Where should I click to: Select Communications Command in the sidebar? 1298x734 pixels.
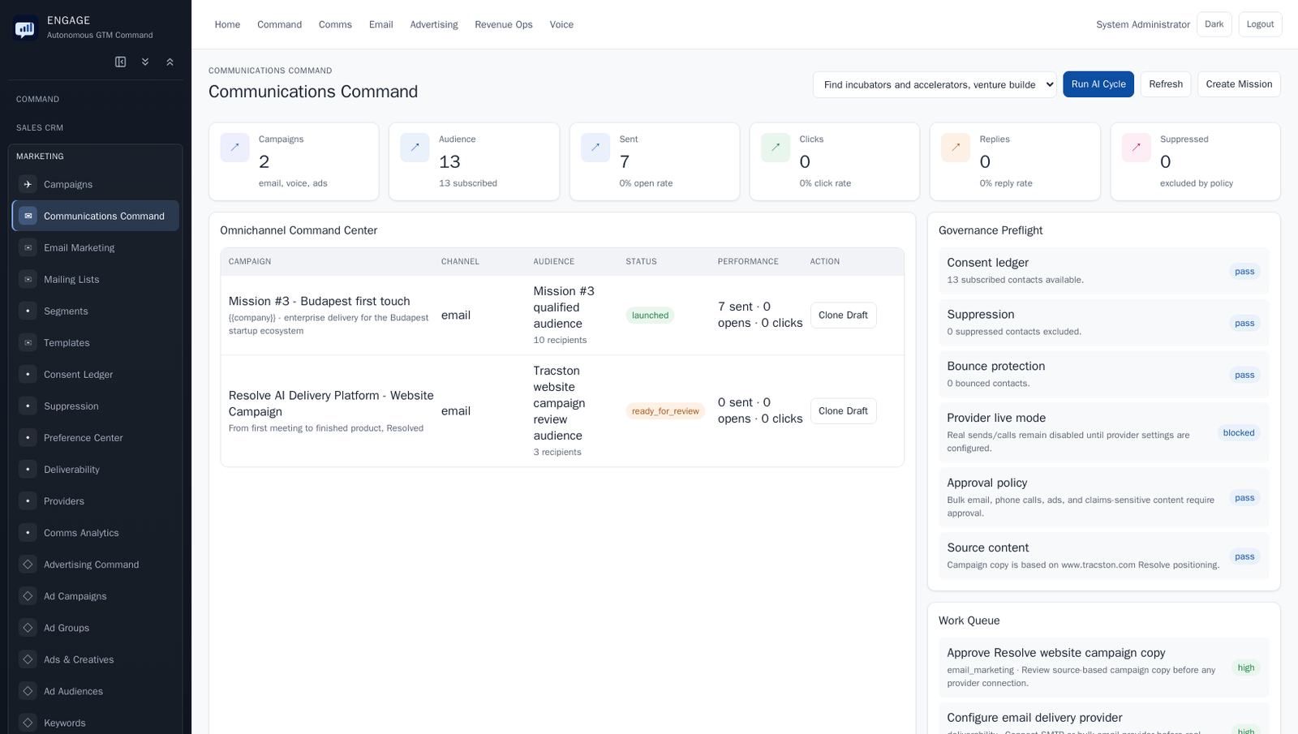pyautogui.click(x=96, y=216)
